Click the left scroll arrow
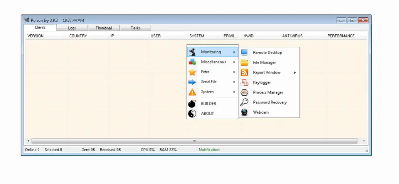This screenshot has width=399, height=184. pos(28,141)
